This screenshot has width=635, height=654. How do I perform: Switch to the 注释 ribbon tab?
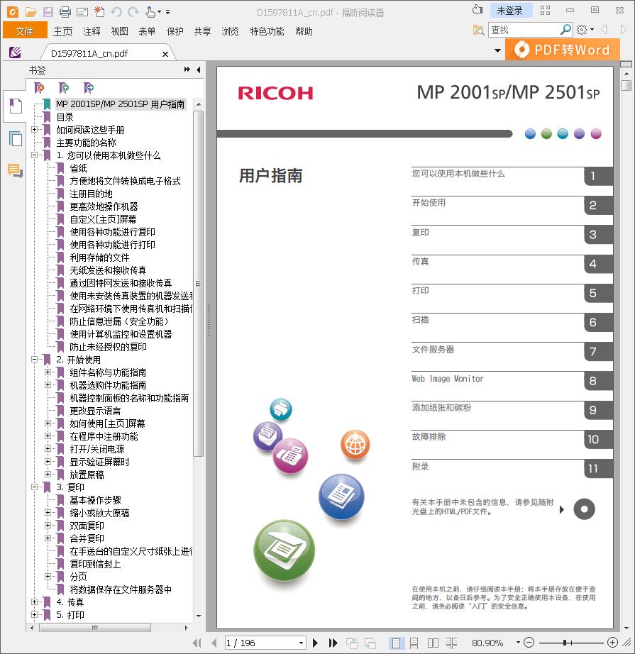pos(92,31)
